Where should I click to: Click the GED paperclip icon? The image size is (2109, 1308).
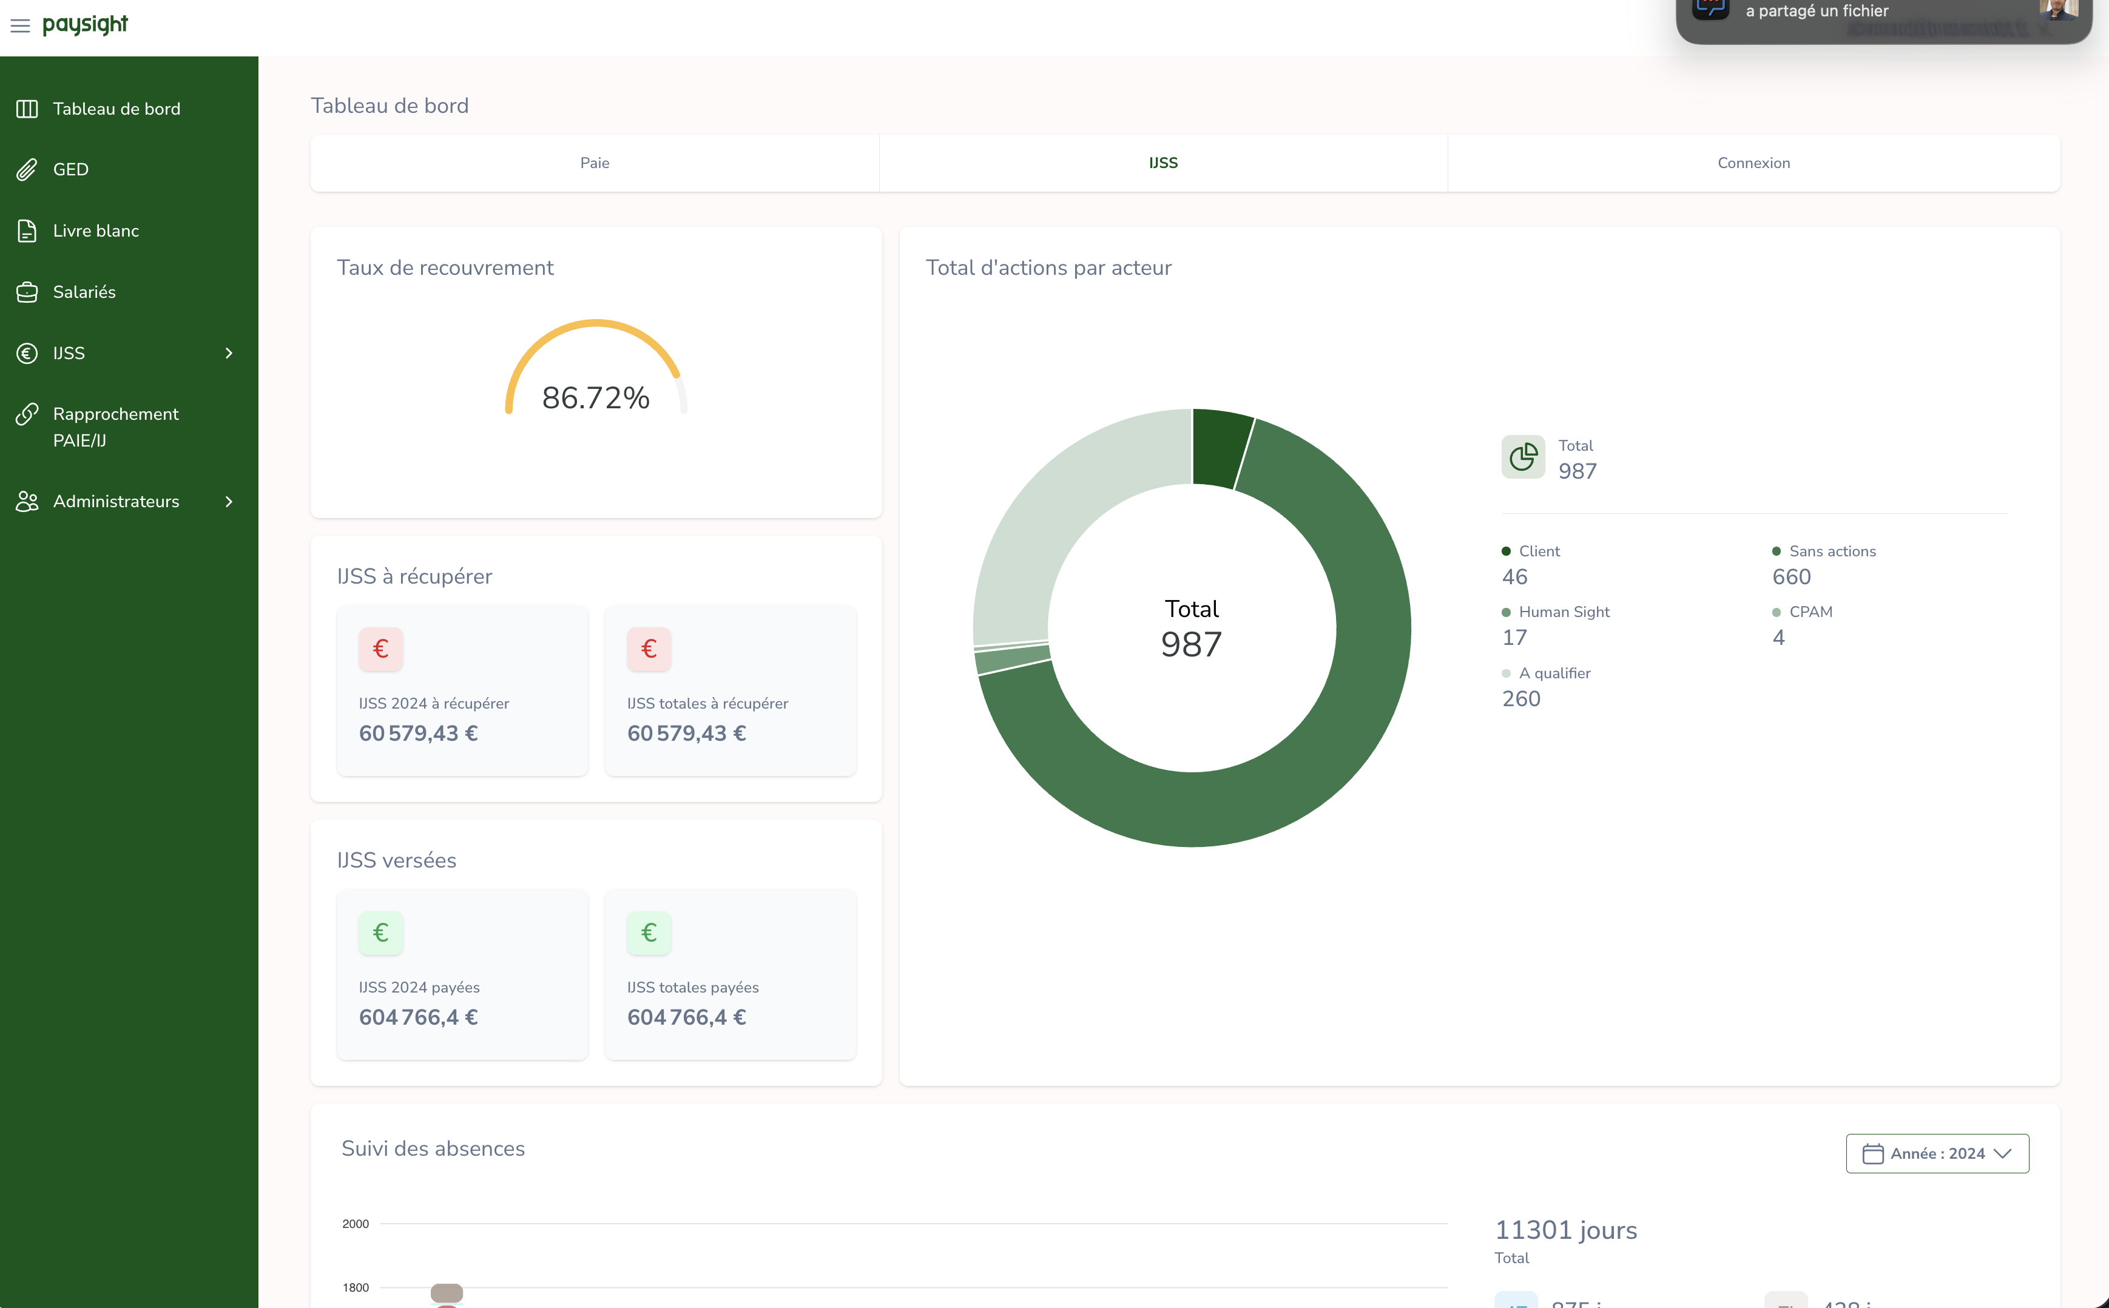pyautogui.click(x=27, y=169)
